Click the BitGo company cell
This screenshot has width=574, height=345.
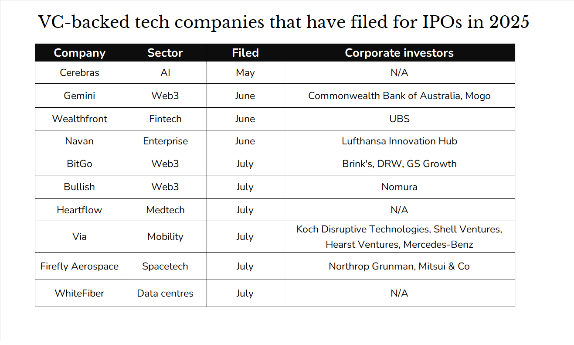[x=79, y=164]
